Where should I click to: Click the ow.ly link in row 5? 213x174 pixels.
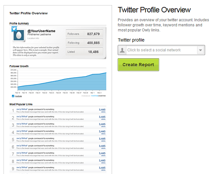click(22, 138)
